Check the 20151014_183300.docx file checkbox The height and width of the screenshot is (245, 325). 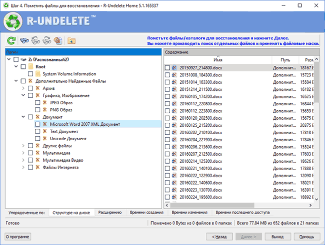click(167, 82)
